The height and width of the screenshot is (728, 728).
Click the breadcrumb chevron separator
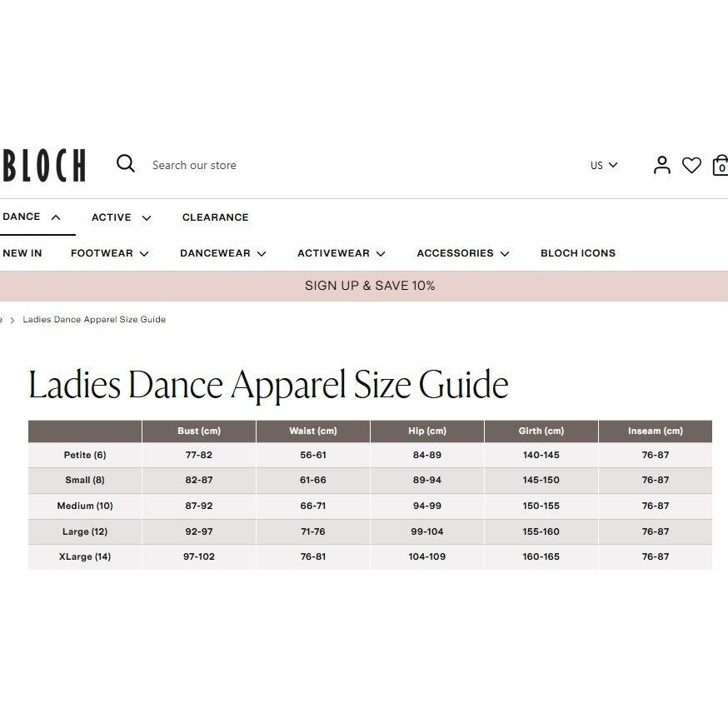tap(12, 320)
